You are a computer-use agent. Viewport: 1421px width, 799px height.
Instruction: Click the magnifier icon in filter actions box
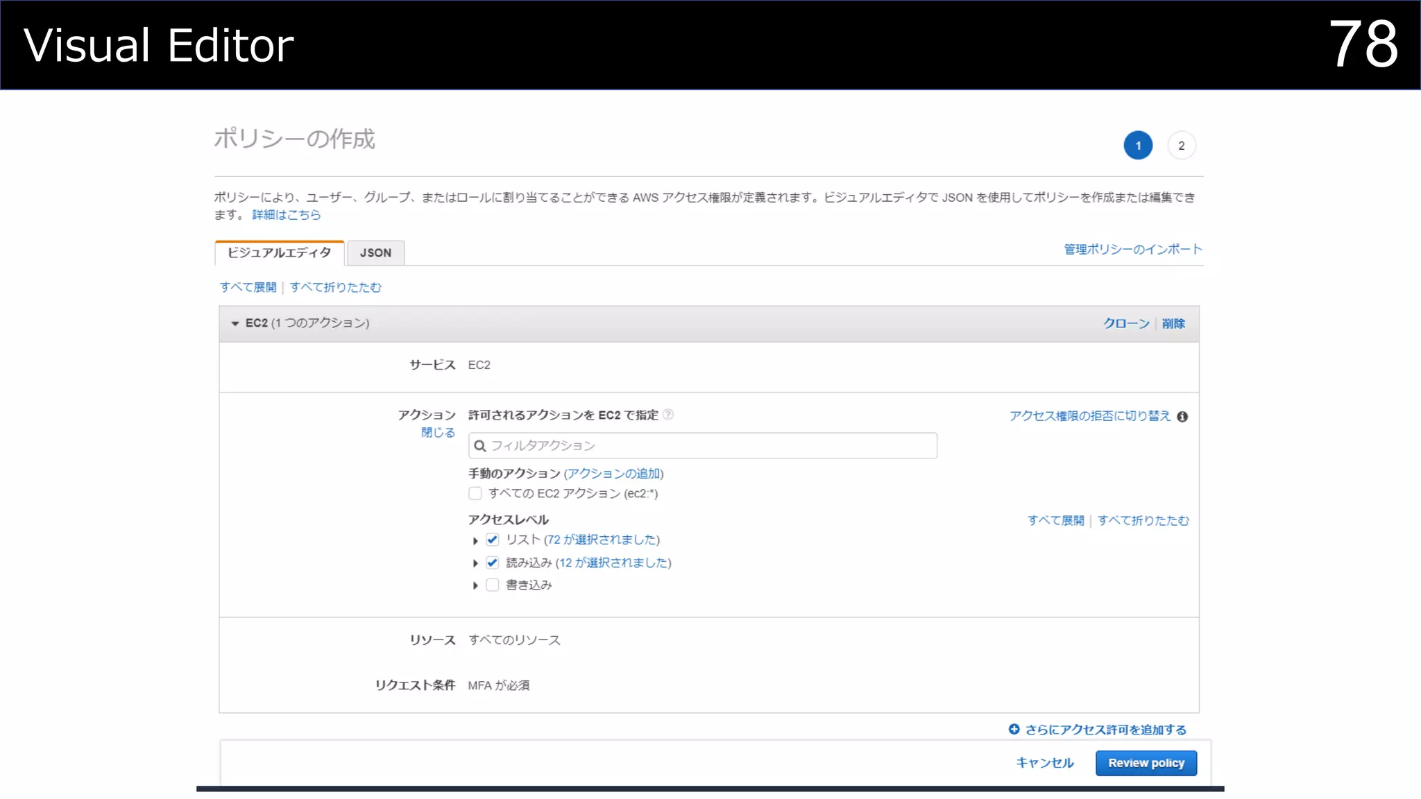pos(480,446)
